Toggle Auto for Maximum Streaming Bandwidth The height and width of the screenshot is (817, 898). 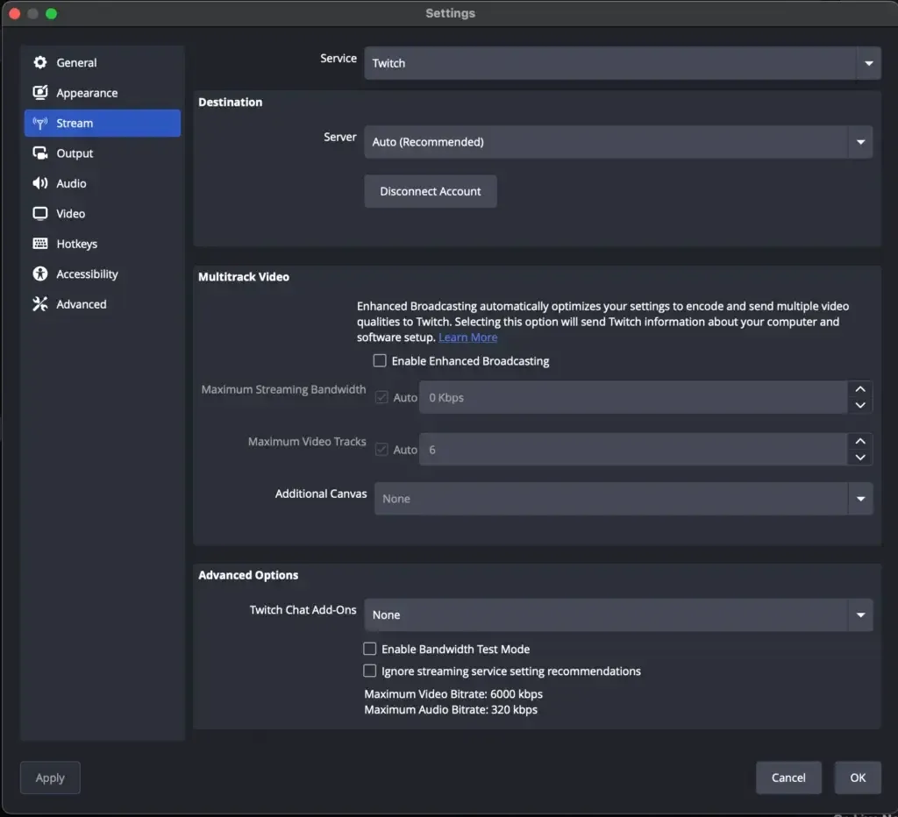click(381, 397)
